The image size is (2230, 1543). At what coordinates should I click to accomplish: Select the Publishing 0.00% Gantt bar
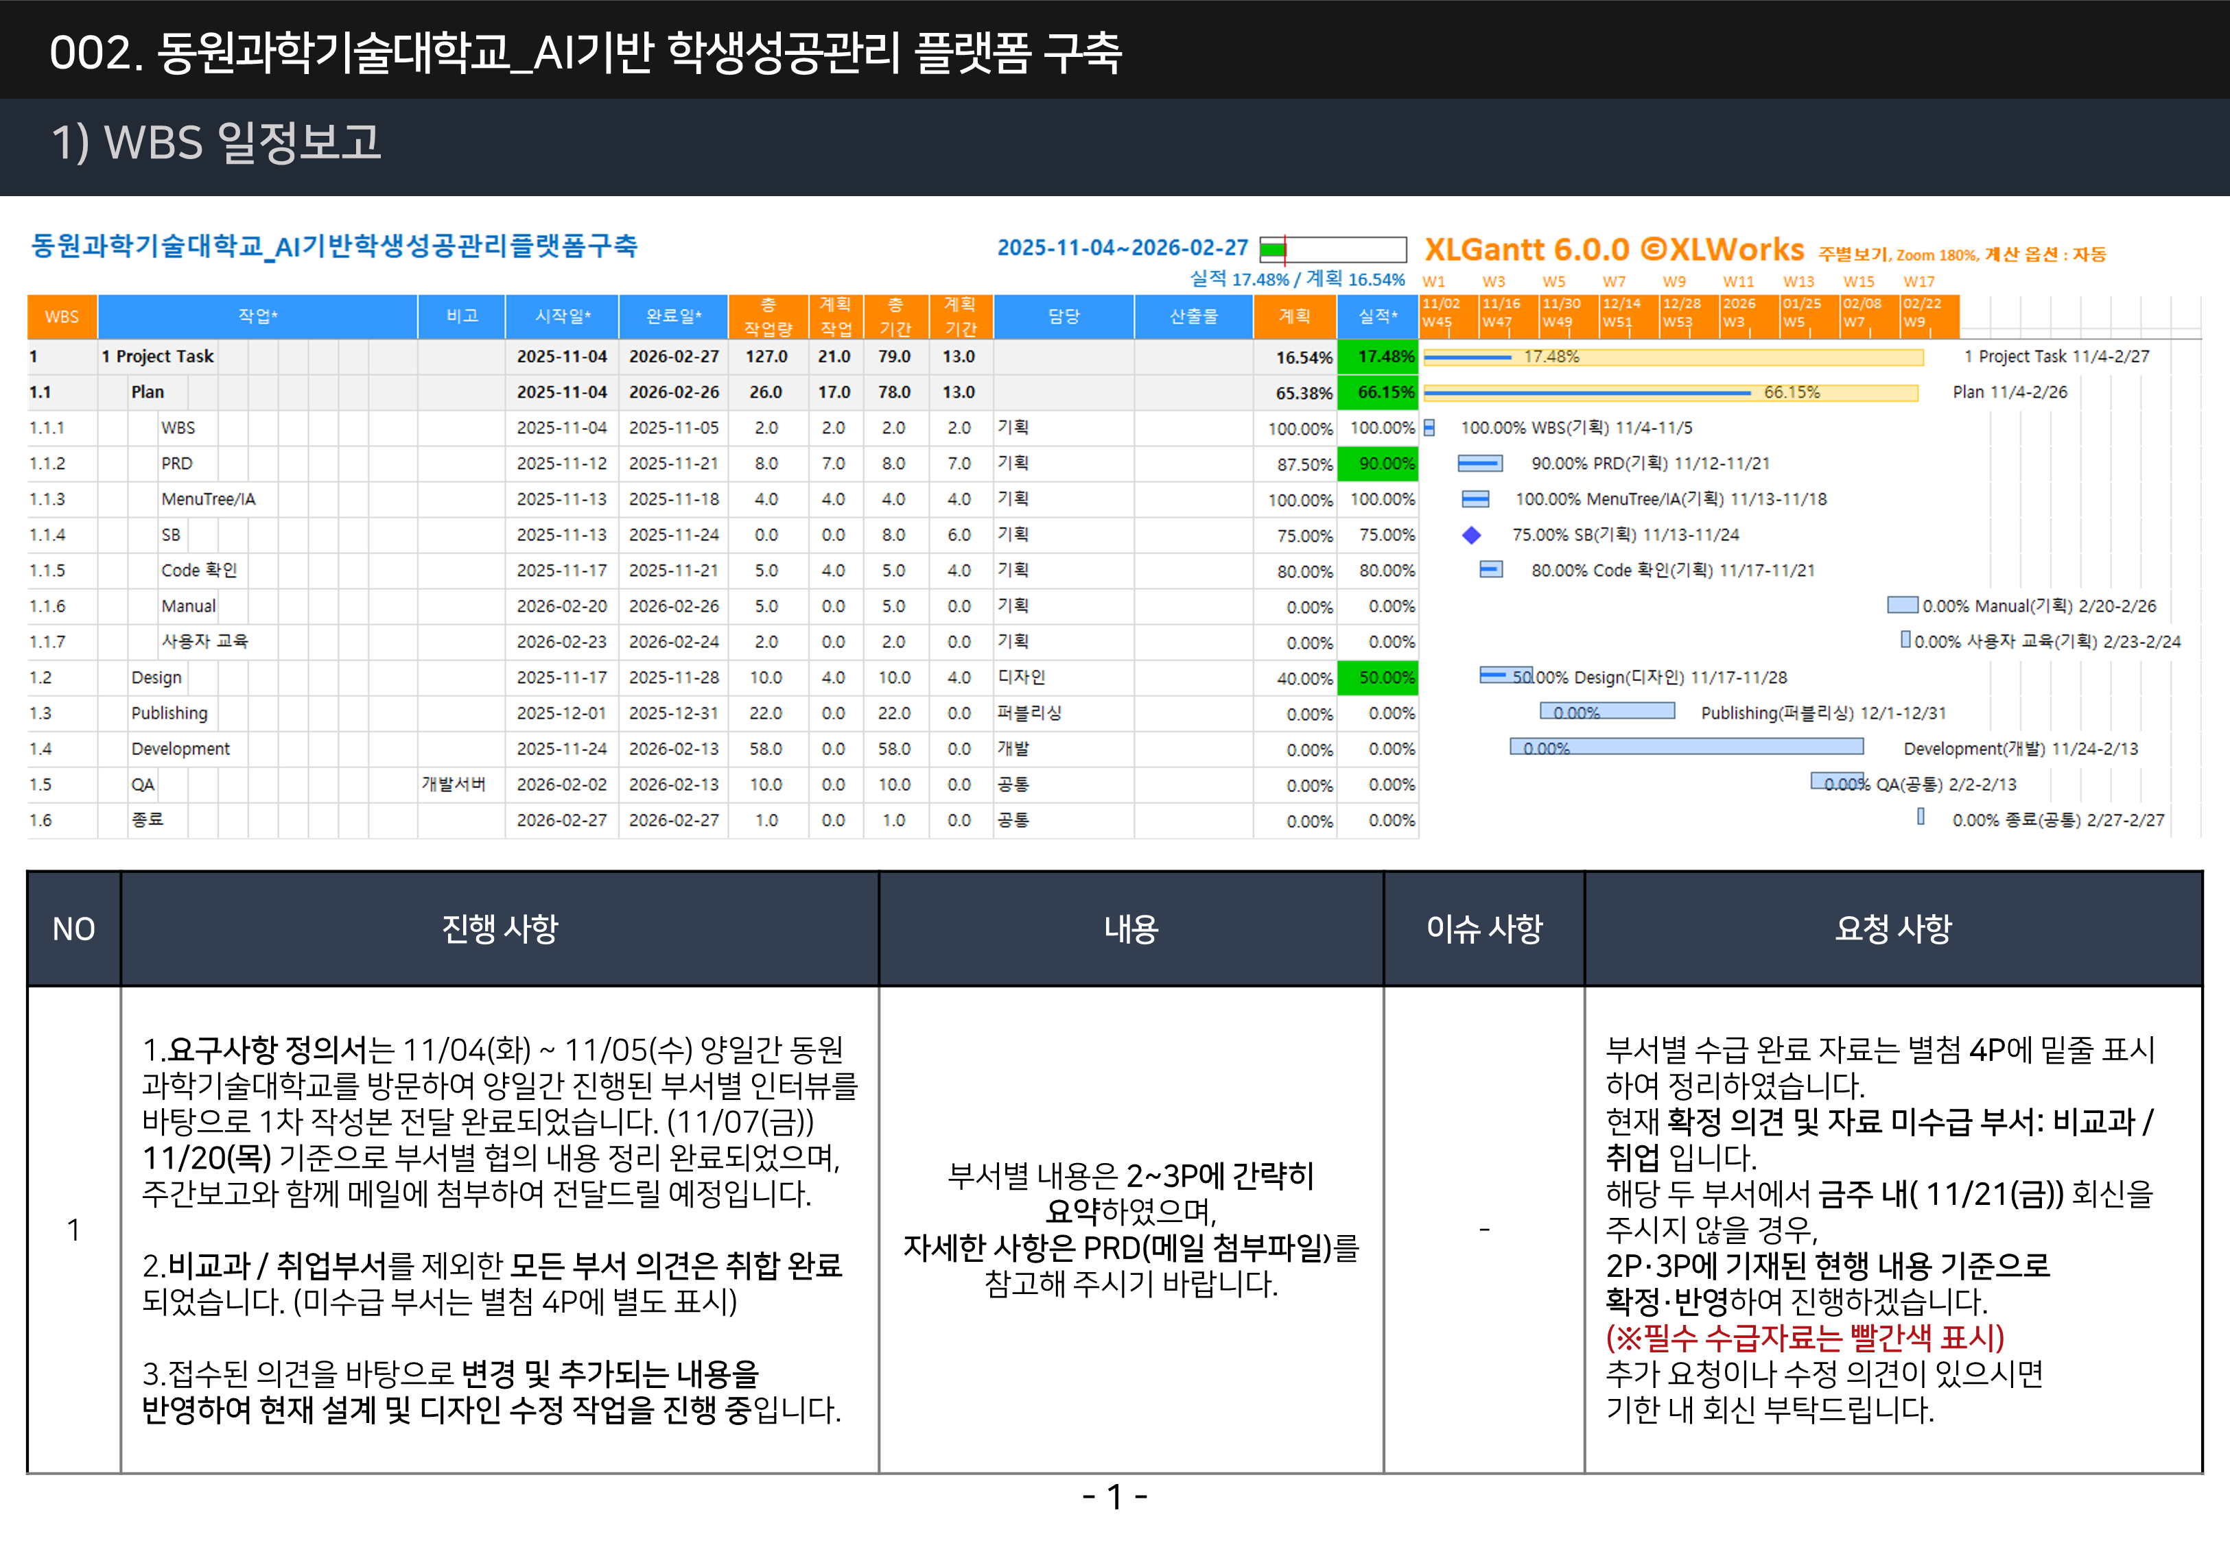pos(1607,712)
